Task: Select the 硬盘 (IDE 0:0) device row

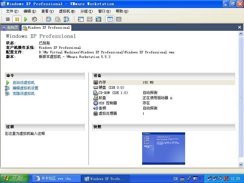Action: 163,88
